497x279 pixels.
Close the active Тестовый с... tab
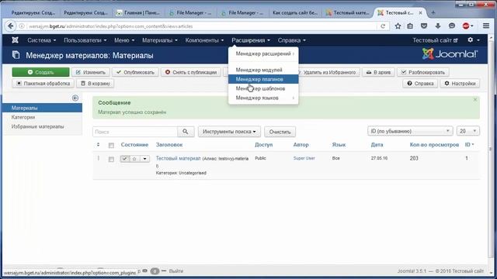pyautogui.click(x=420, y=12)
